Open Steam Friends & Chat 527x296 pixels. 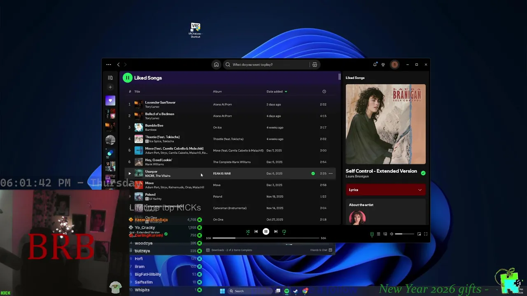tap(321, 250)
